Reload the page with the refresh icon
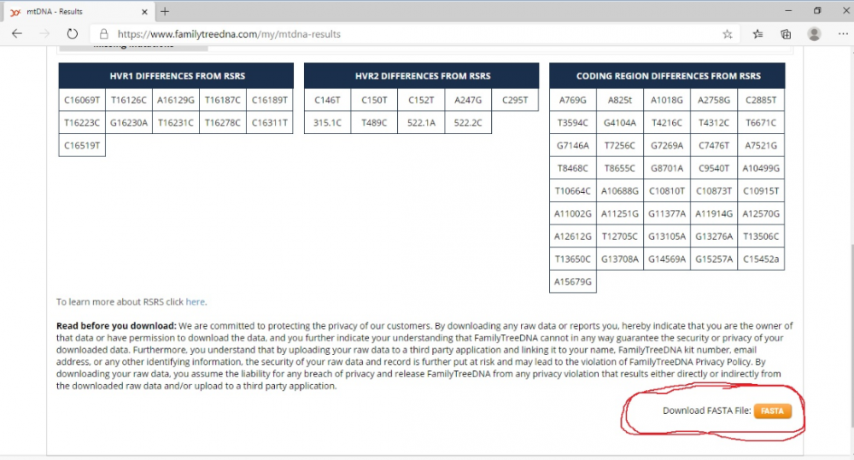854x460 pixels. click(72, 34)
